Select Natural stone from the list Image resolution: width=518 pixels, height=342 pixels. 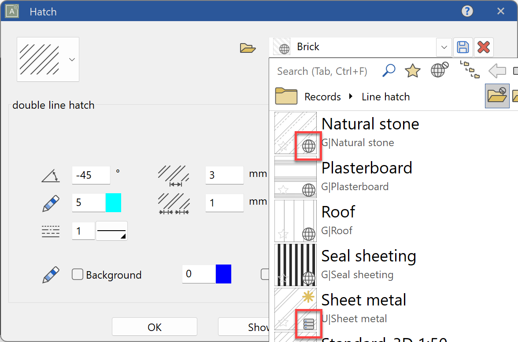coord(370,124)
